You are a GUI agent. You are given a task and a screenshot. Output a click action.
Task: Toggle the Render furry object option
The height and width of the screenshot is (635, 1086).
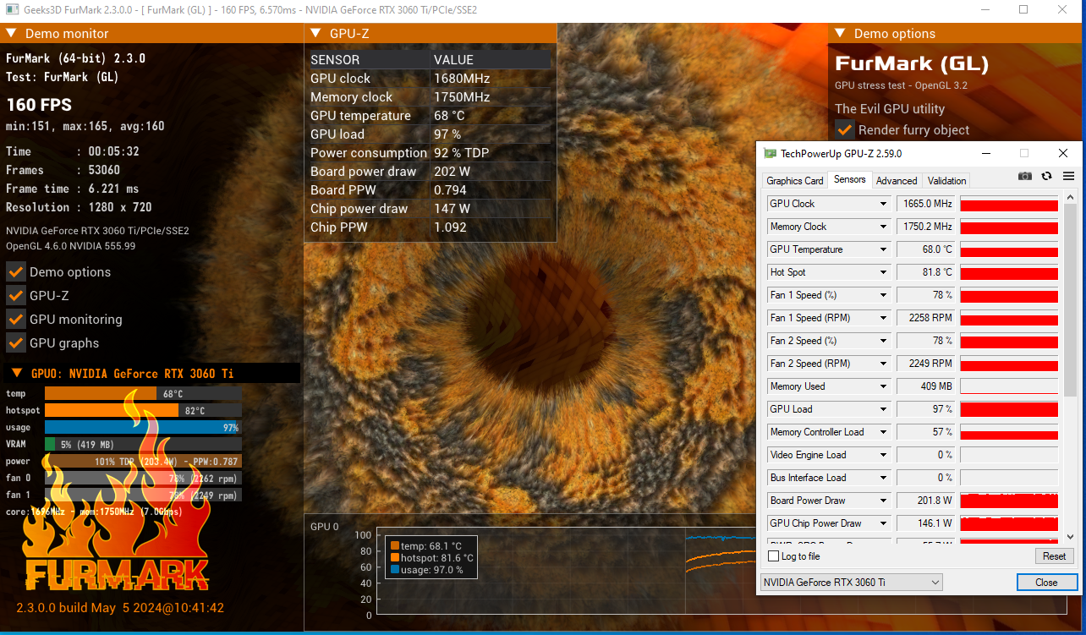point(843,130)
